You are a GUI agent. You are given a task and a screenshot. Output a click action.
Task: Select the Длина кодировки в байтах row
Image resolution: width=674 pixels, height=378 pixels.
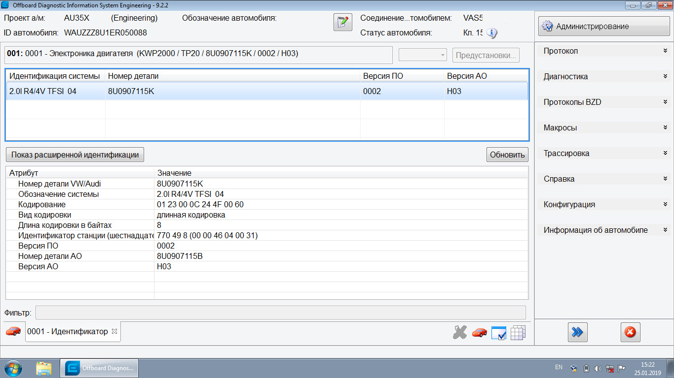tap(267, 225)
